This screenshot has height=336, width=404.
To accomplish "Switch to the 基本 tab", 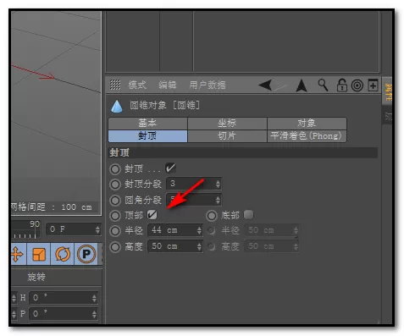I will pyautogui.click(x=147, y=124).
